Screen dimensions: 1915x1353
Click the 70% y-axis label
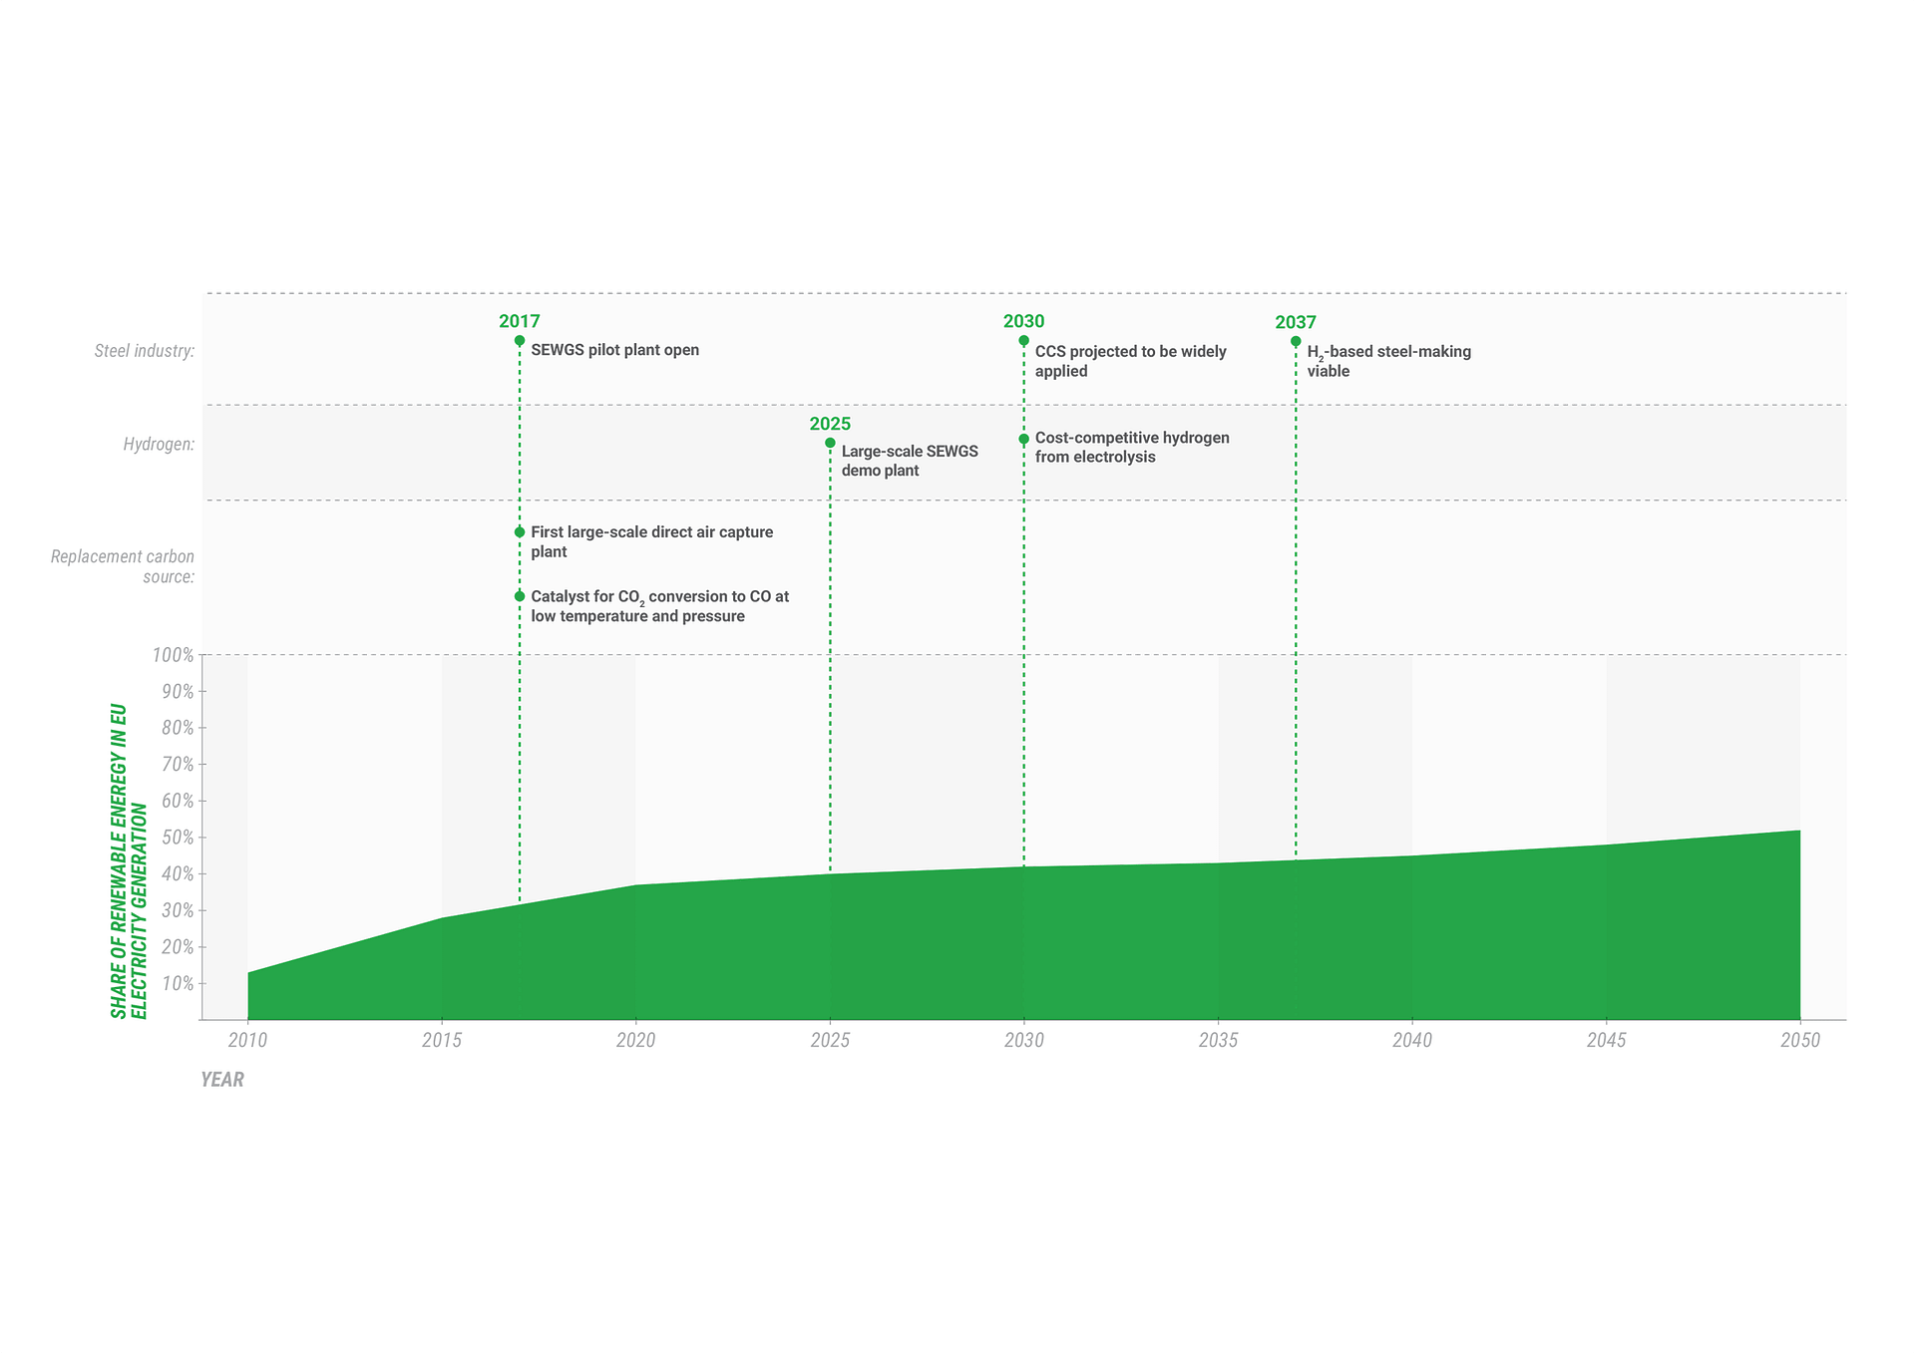178,765
